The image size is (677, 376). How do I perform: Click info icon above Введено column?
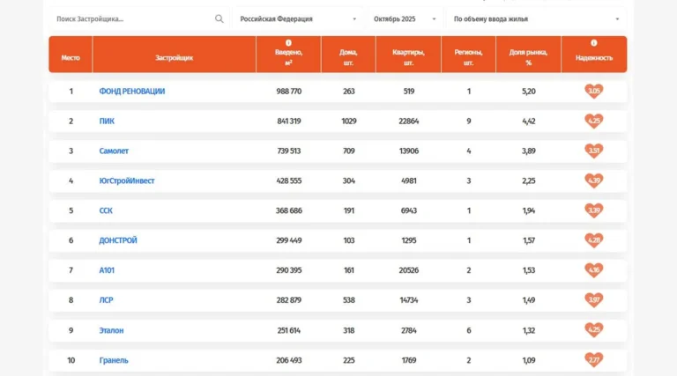(x=288, y=42)
